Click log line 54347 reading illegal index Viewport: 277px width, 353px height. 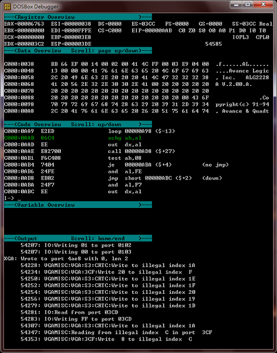point(116,333)
